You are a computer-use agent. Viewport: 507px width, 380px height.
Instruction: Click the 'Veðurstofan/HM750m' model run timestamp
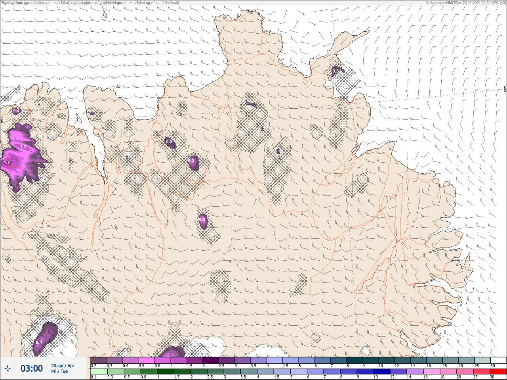pyautogui.click(x=466, y=3)
